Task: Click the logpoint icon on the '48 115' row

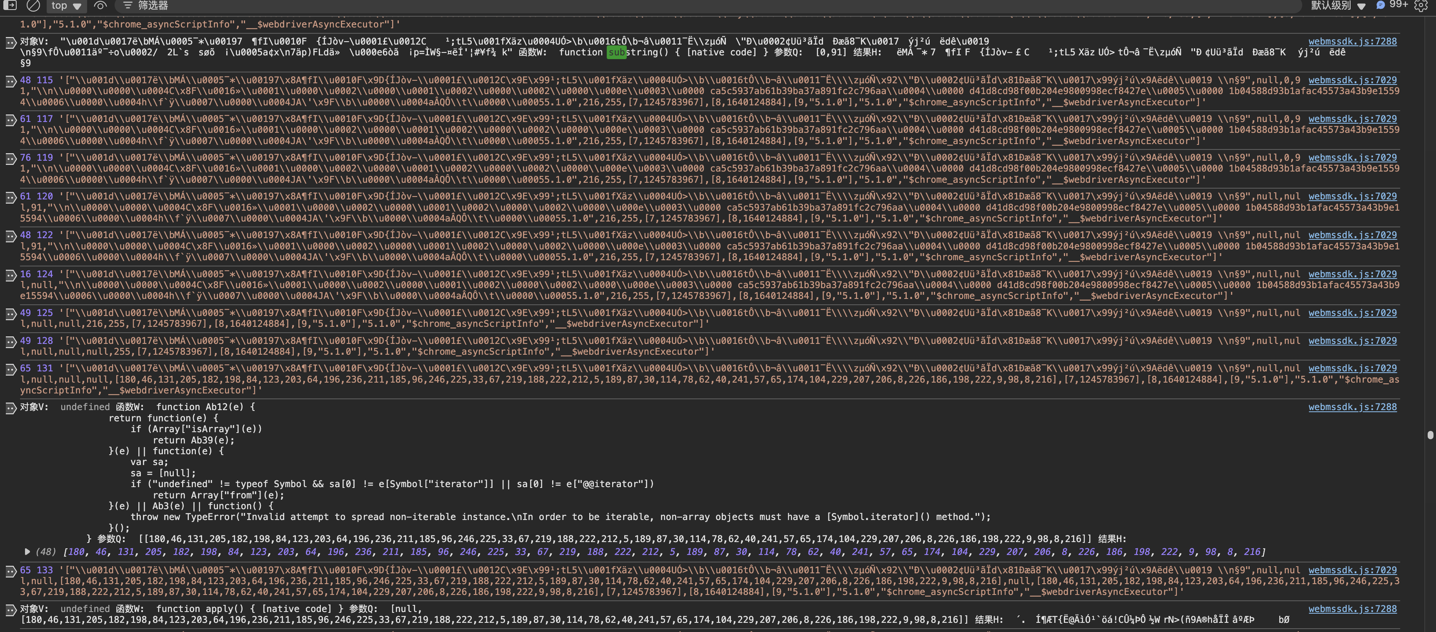Action: coord(10,81)
